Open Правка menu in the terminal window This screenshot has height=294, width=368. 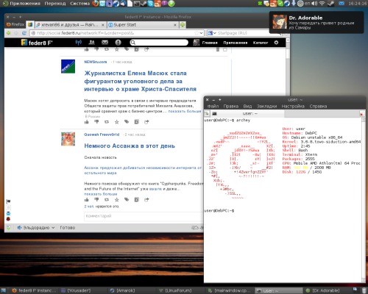tap(231, 106)
